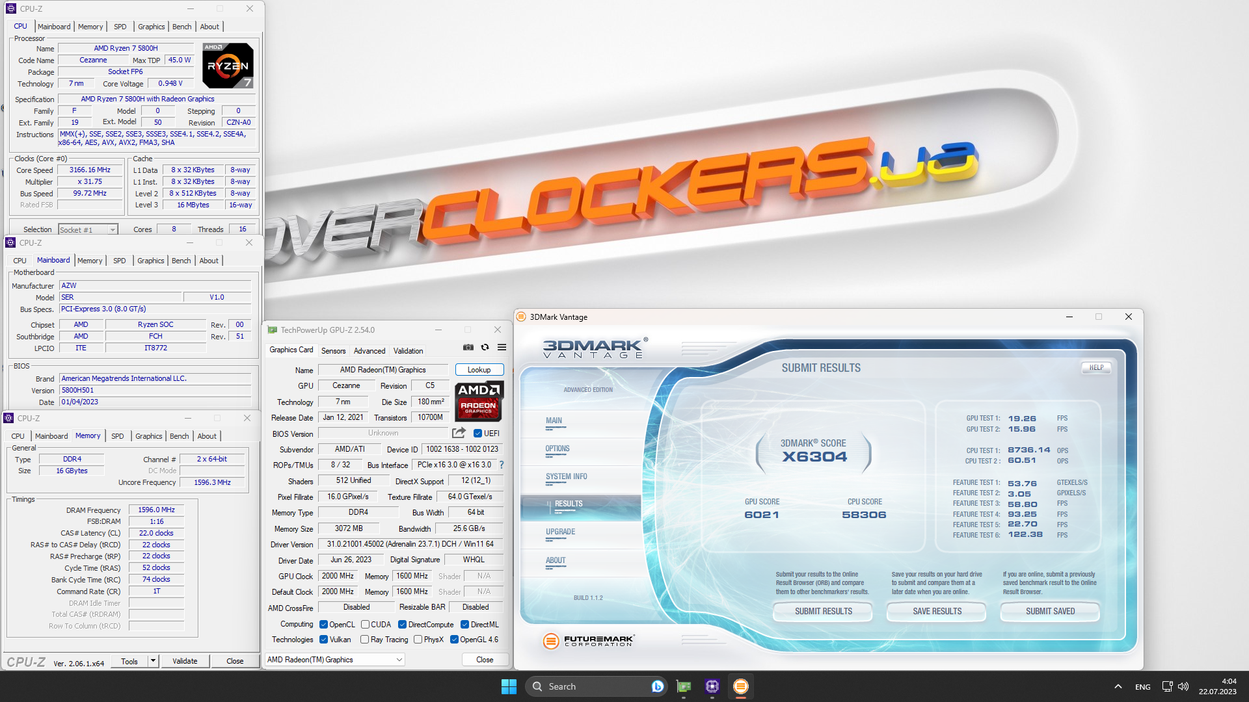Click the network icon in system tray
Screen dimensions: 1249x702
pos(1167,686)
